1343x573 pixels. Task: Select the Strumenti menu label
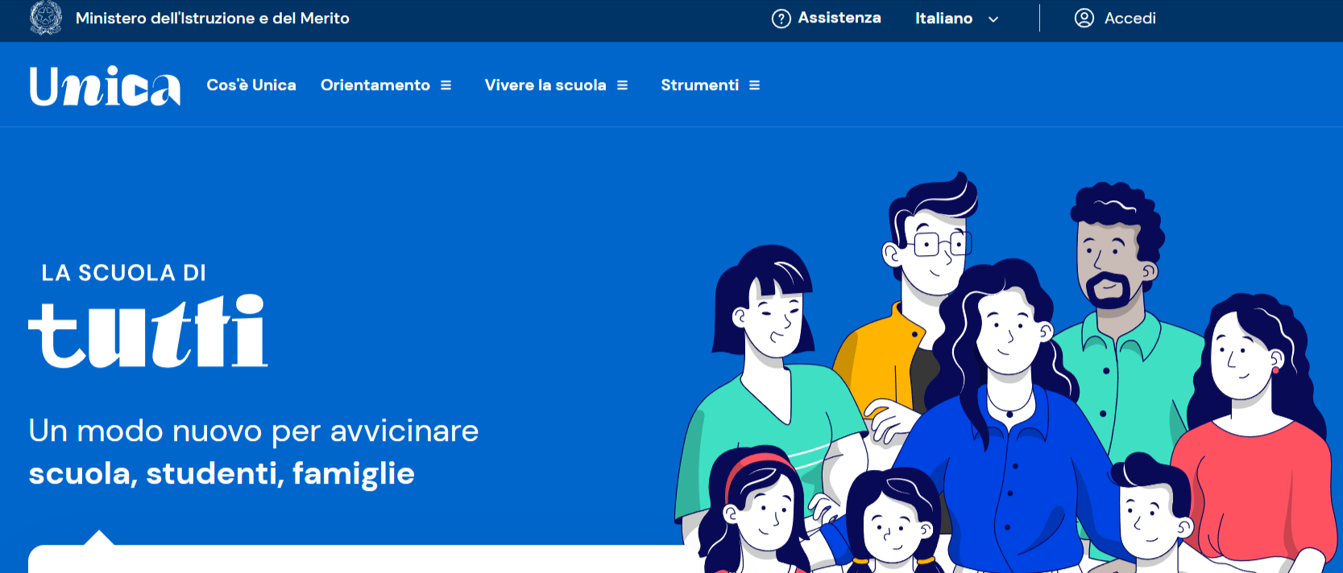coord(699,85)
